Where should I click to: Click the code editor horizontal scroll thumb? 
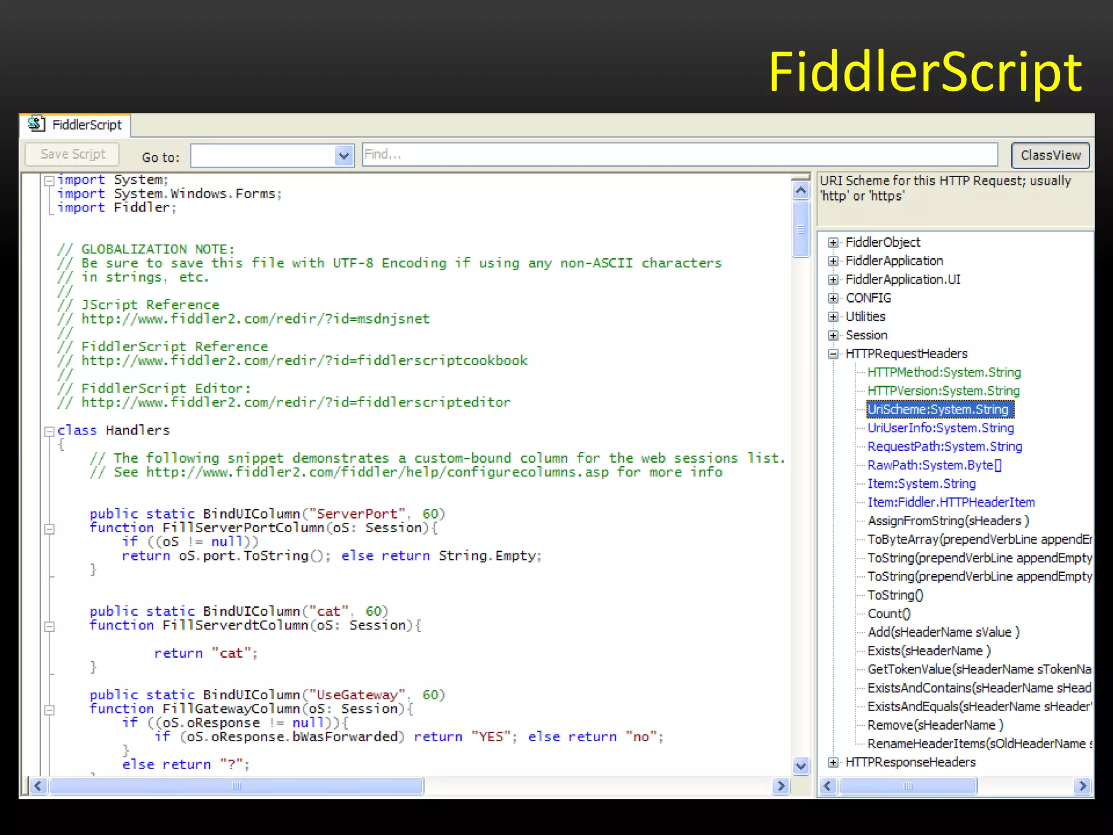pos(236,786)
